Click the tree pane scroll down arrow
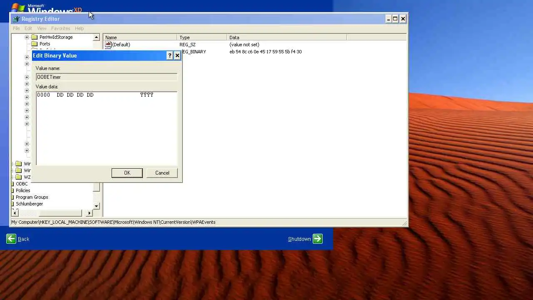This screenshot has height=300, width=533. pyautogui.click(x=96, y=206)
